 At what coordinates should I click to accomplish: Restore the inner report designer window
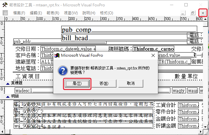[x=193, y=13]
